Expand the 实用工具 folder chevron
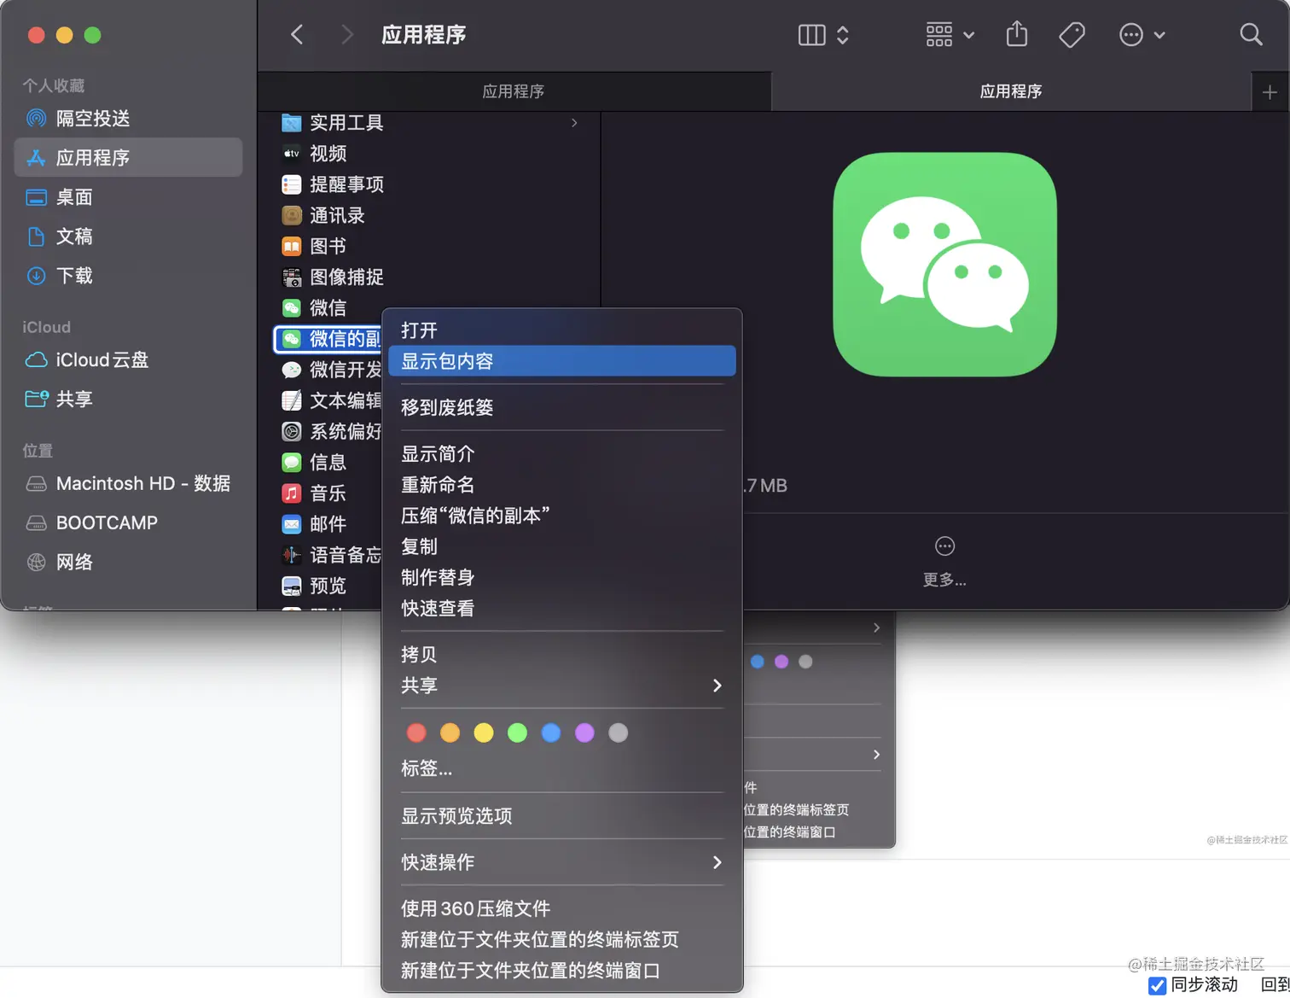1290x998 pixels. [574, 123]
